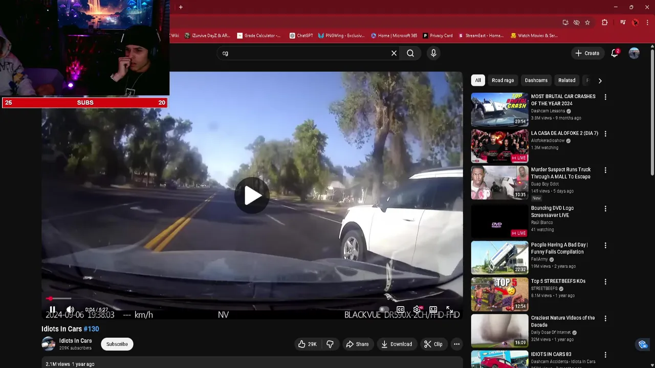Open options for People Having A Bad Day video
655x368 pixels.
[x=605, y=245]
